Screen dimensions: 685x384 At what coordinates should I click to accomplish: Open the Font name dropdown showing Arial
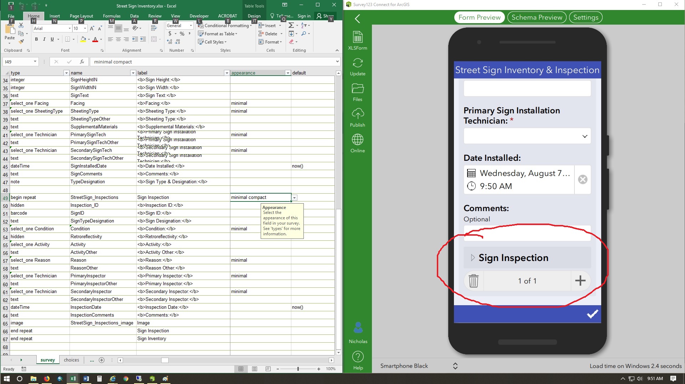click(x=70, y=29)
